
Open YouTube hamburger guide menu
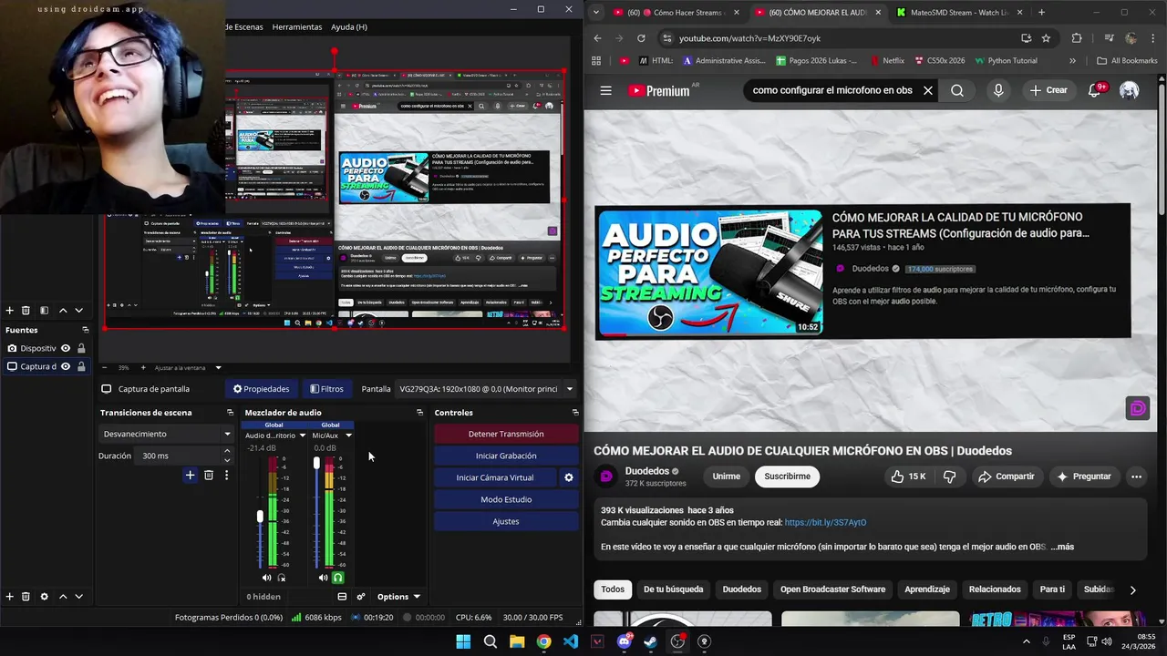pyautogui.click(x=605, y=90)
